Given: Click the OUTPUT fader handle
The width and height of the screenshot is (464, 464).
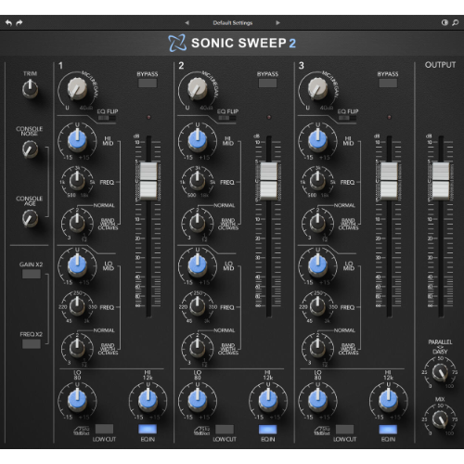Looking at the screenshot, I should point(441,181).
